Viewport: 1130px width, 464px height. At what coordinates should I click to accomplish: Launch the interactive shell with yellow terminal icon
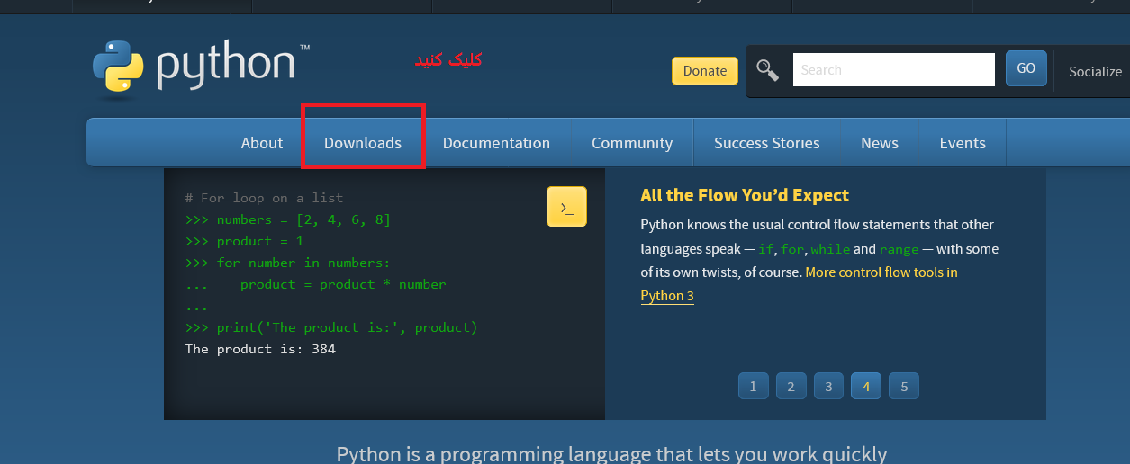click(x=566, y=207)
